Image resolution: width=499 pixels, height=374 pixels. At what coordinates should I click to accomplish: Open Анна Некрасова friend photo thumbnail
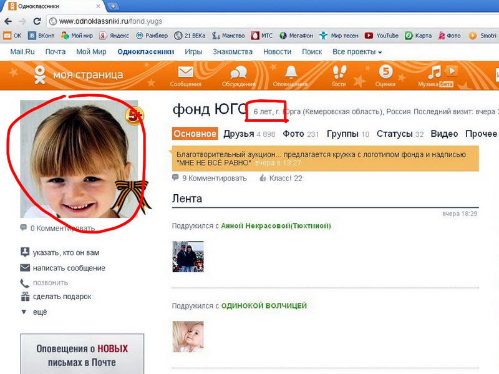(x=188, y=257)
